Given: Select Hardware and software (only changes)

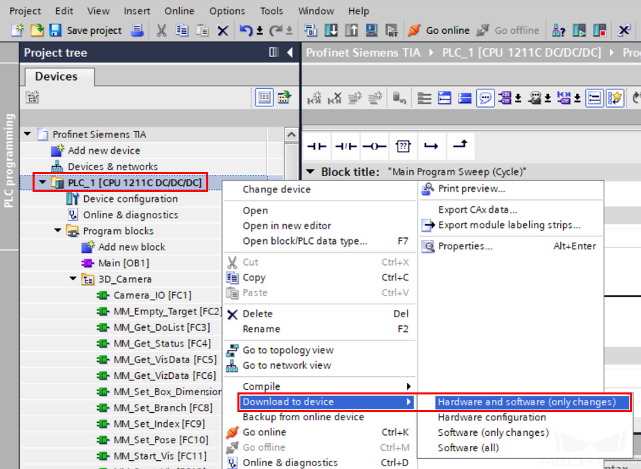Looking at the screenshot, I should 527,402.
